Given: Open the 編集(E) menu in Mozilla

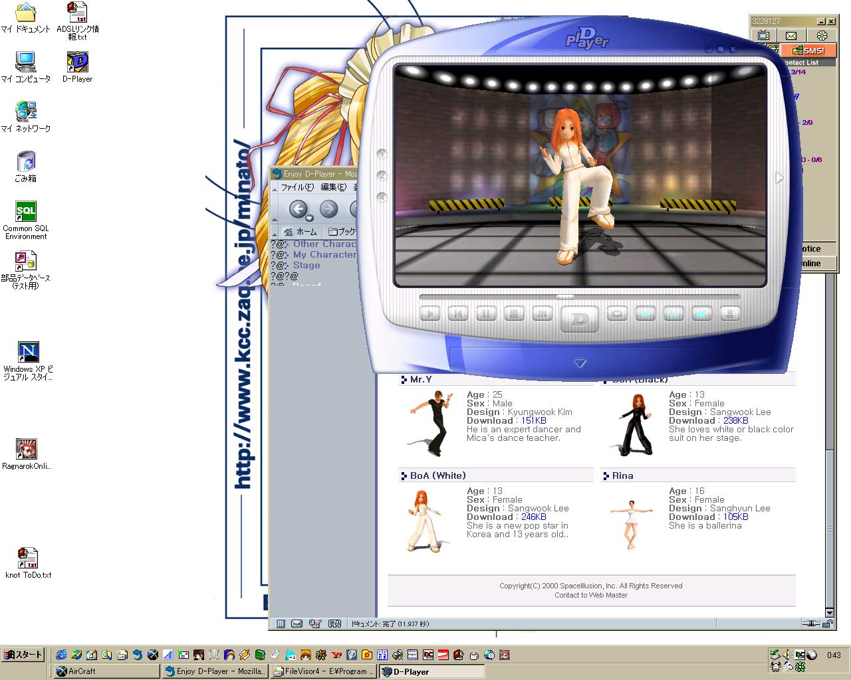Looking at the screenshot, I should pyautogui.click(x=334, y=187).
